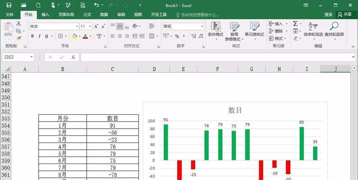Open the font size dropdown
This screenshot has width=358, height=180.
[90, 27]
